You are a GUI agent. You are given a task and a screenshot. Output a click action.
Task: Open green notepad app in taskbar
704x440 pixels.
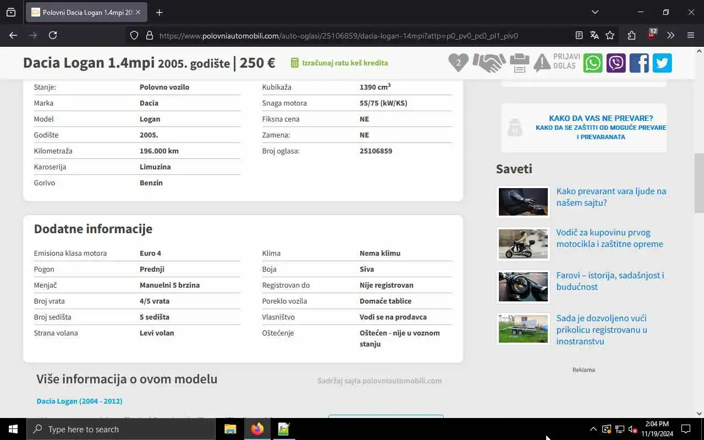click(284, 429)
